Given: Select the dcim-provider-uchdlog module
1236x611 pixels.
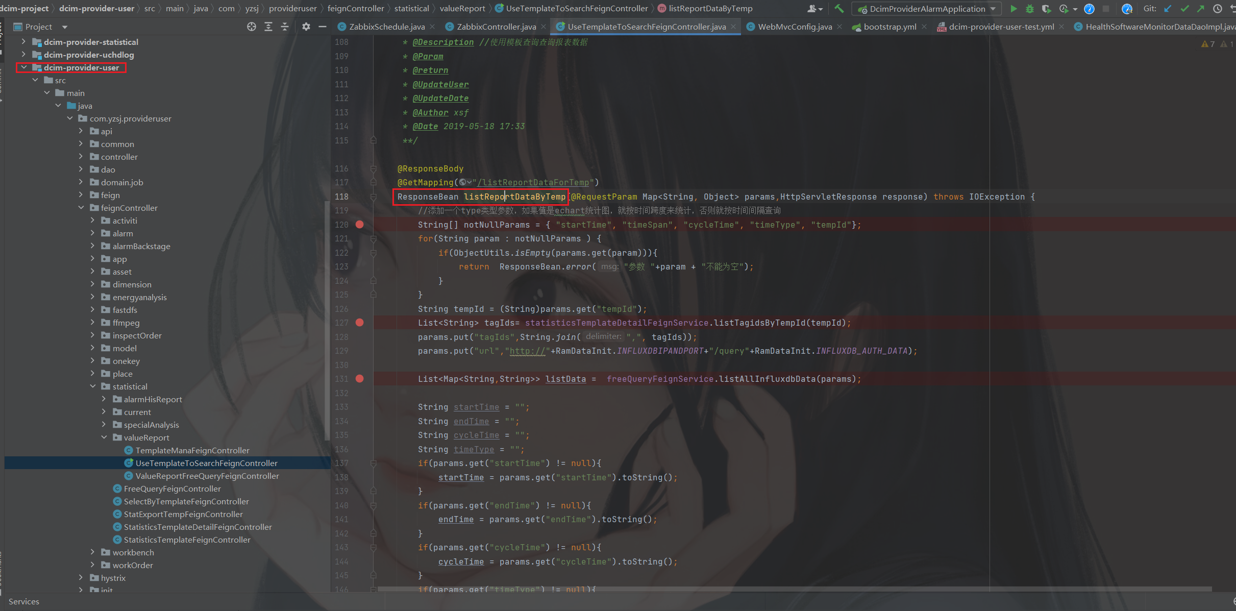Looking at the screenshot, I should click(x=89, y=55).
